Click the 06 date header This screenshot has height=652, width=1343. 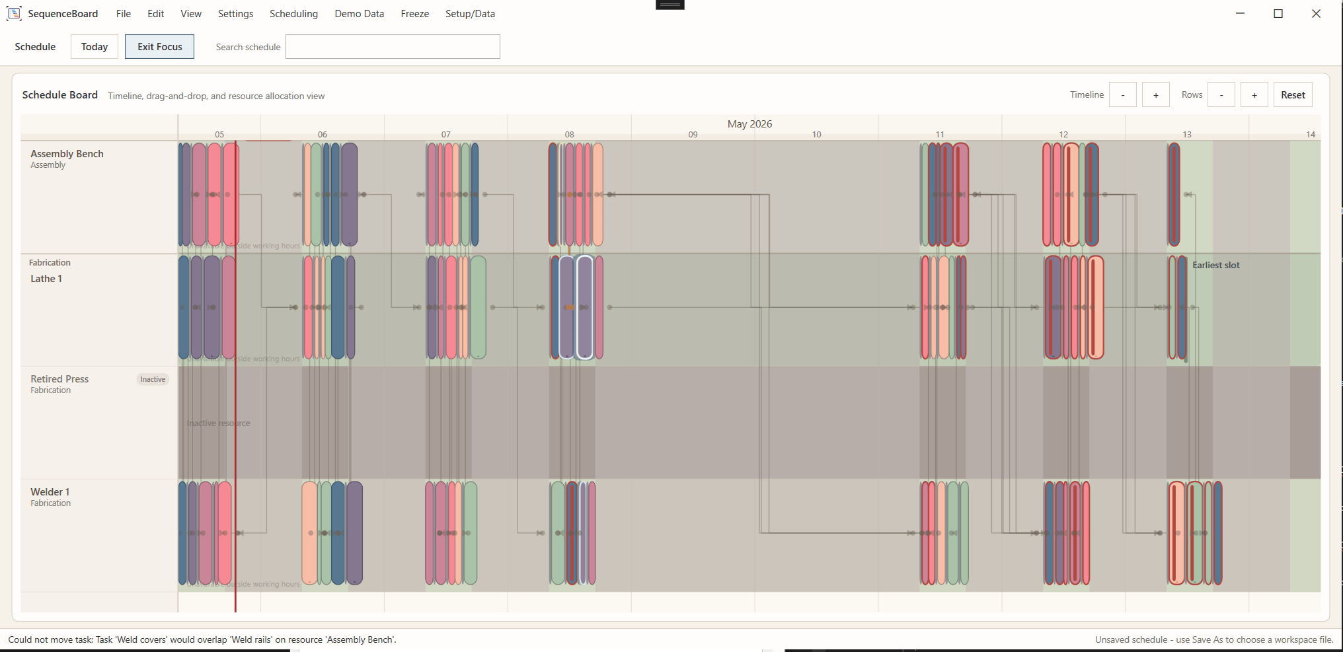click(323, 134)
